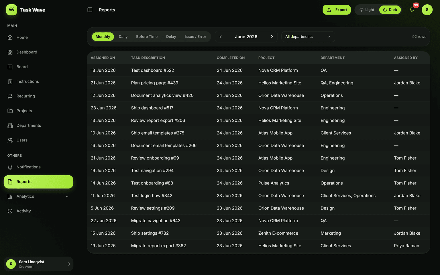Viewport: 440px width, 275px height.
Task: Switch to the Delay tab
Action: (x=171, y=37)
